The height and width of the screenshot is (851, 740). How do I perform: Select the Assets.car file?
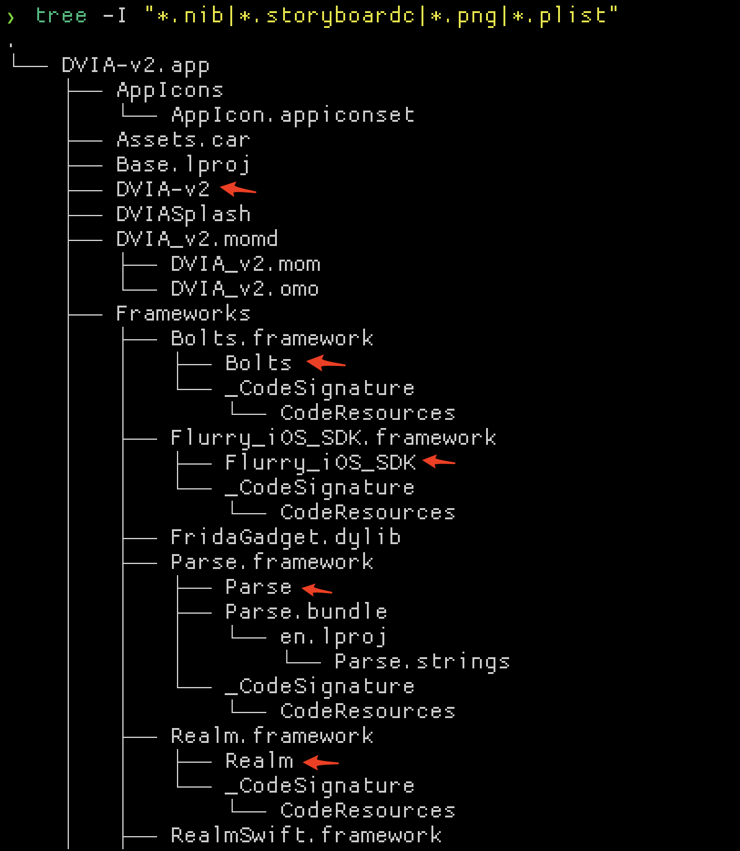pos(183,140)
